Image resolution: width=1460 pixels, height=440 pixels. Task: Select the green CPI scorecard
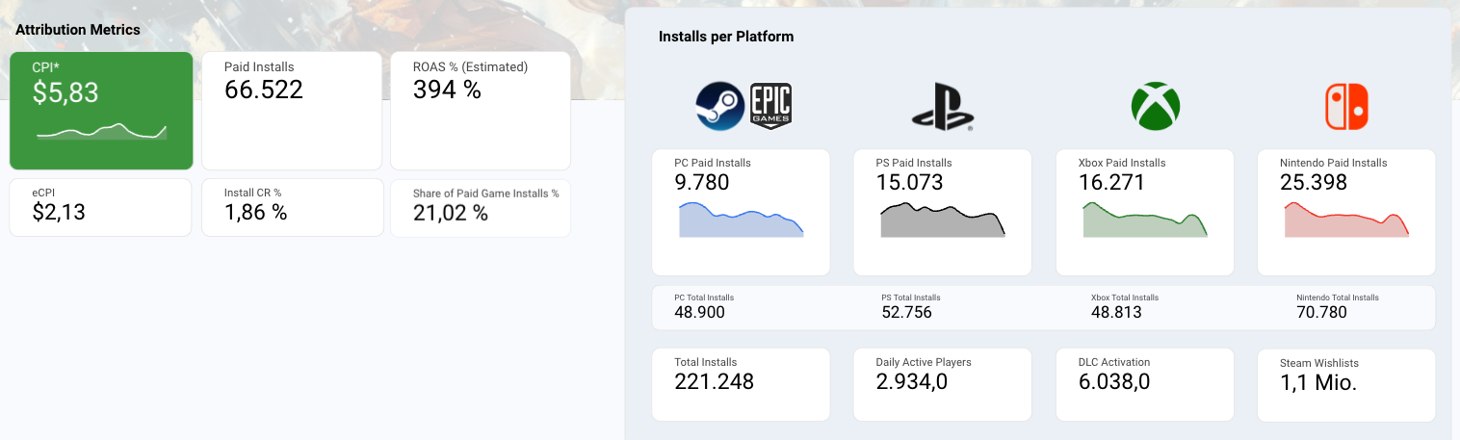[x=101, y=111]
